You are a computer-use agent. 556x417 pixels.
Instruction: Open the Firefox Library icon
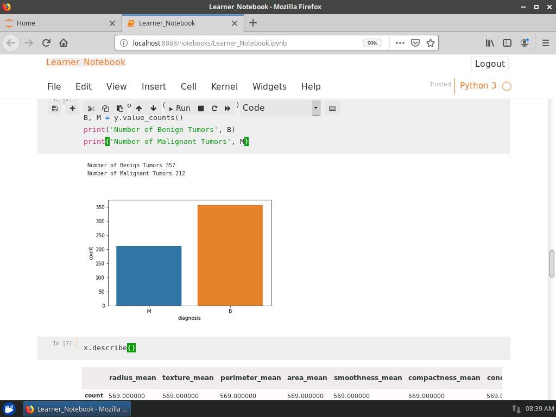click(x=490, y=43)
